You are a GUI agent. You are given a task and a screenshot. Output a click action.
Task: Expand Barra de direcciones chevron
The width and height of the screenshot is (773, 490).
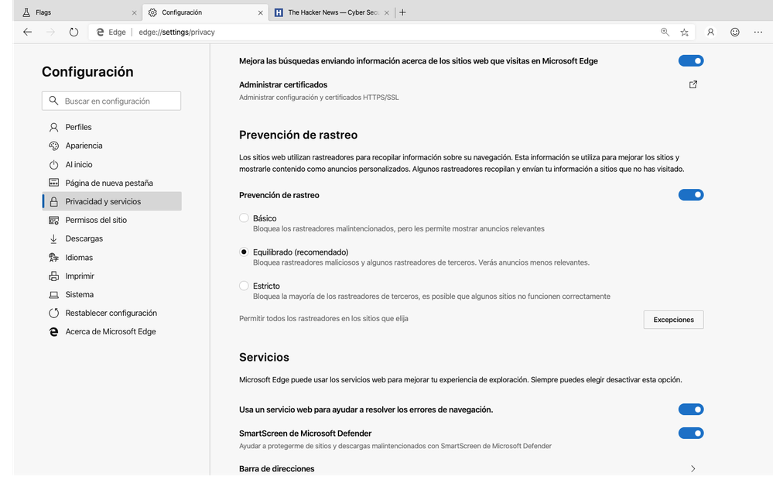click(693, 468)
